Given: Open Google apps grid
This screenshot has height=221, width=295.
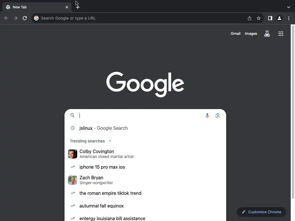Looking at the screenshot, I should coord(281,34).
